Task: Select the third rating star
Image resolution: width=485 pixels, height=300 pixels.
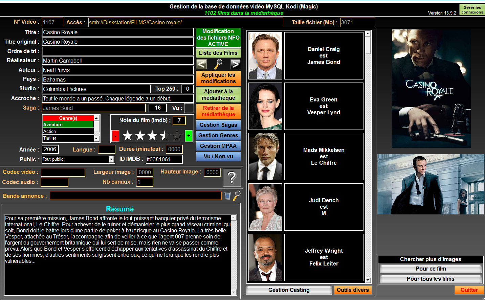Action: (152, 136)
